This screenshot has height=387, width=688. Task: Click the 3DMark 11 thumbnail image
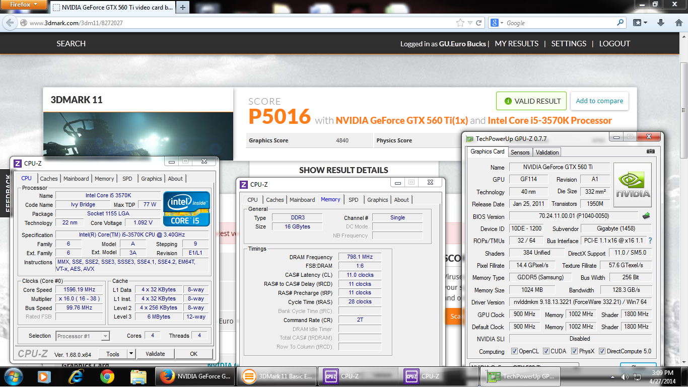[x=138, y=136]
